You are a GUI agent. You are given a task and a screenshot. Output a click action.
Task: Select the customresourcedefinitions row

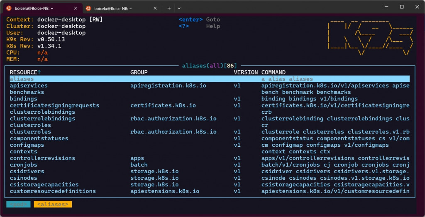[210, 191]
